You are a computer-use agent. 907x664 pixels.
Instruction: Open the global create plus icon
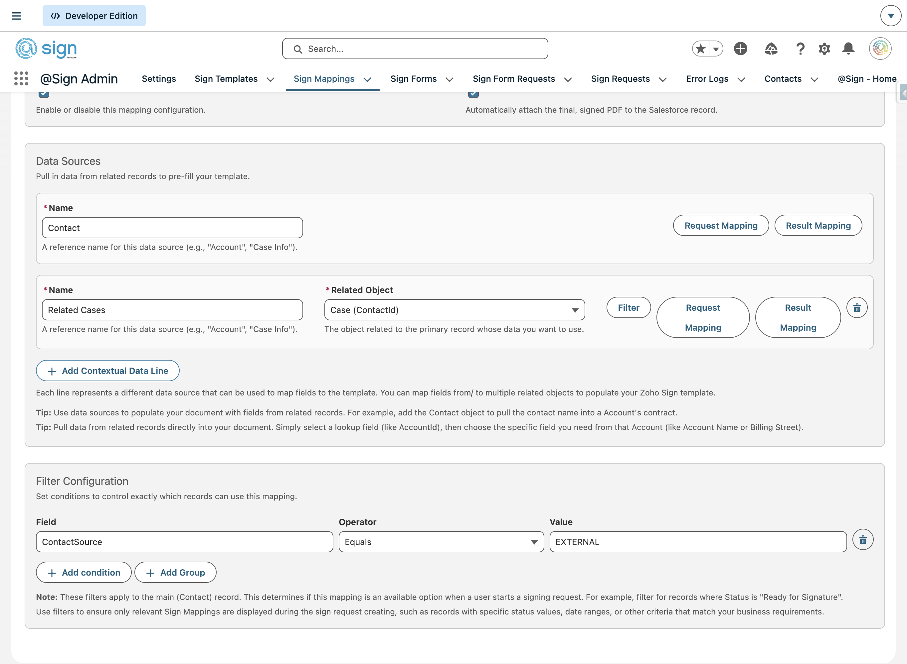(x=740, y=49)
